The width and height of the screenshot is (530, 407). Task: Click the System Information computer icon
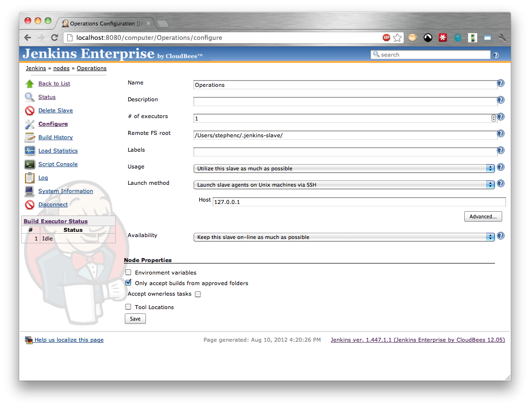coord(30,192)
